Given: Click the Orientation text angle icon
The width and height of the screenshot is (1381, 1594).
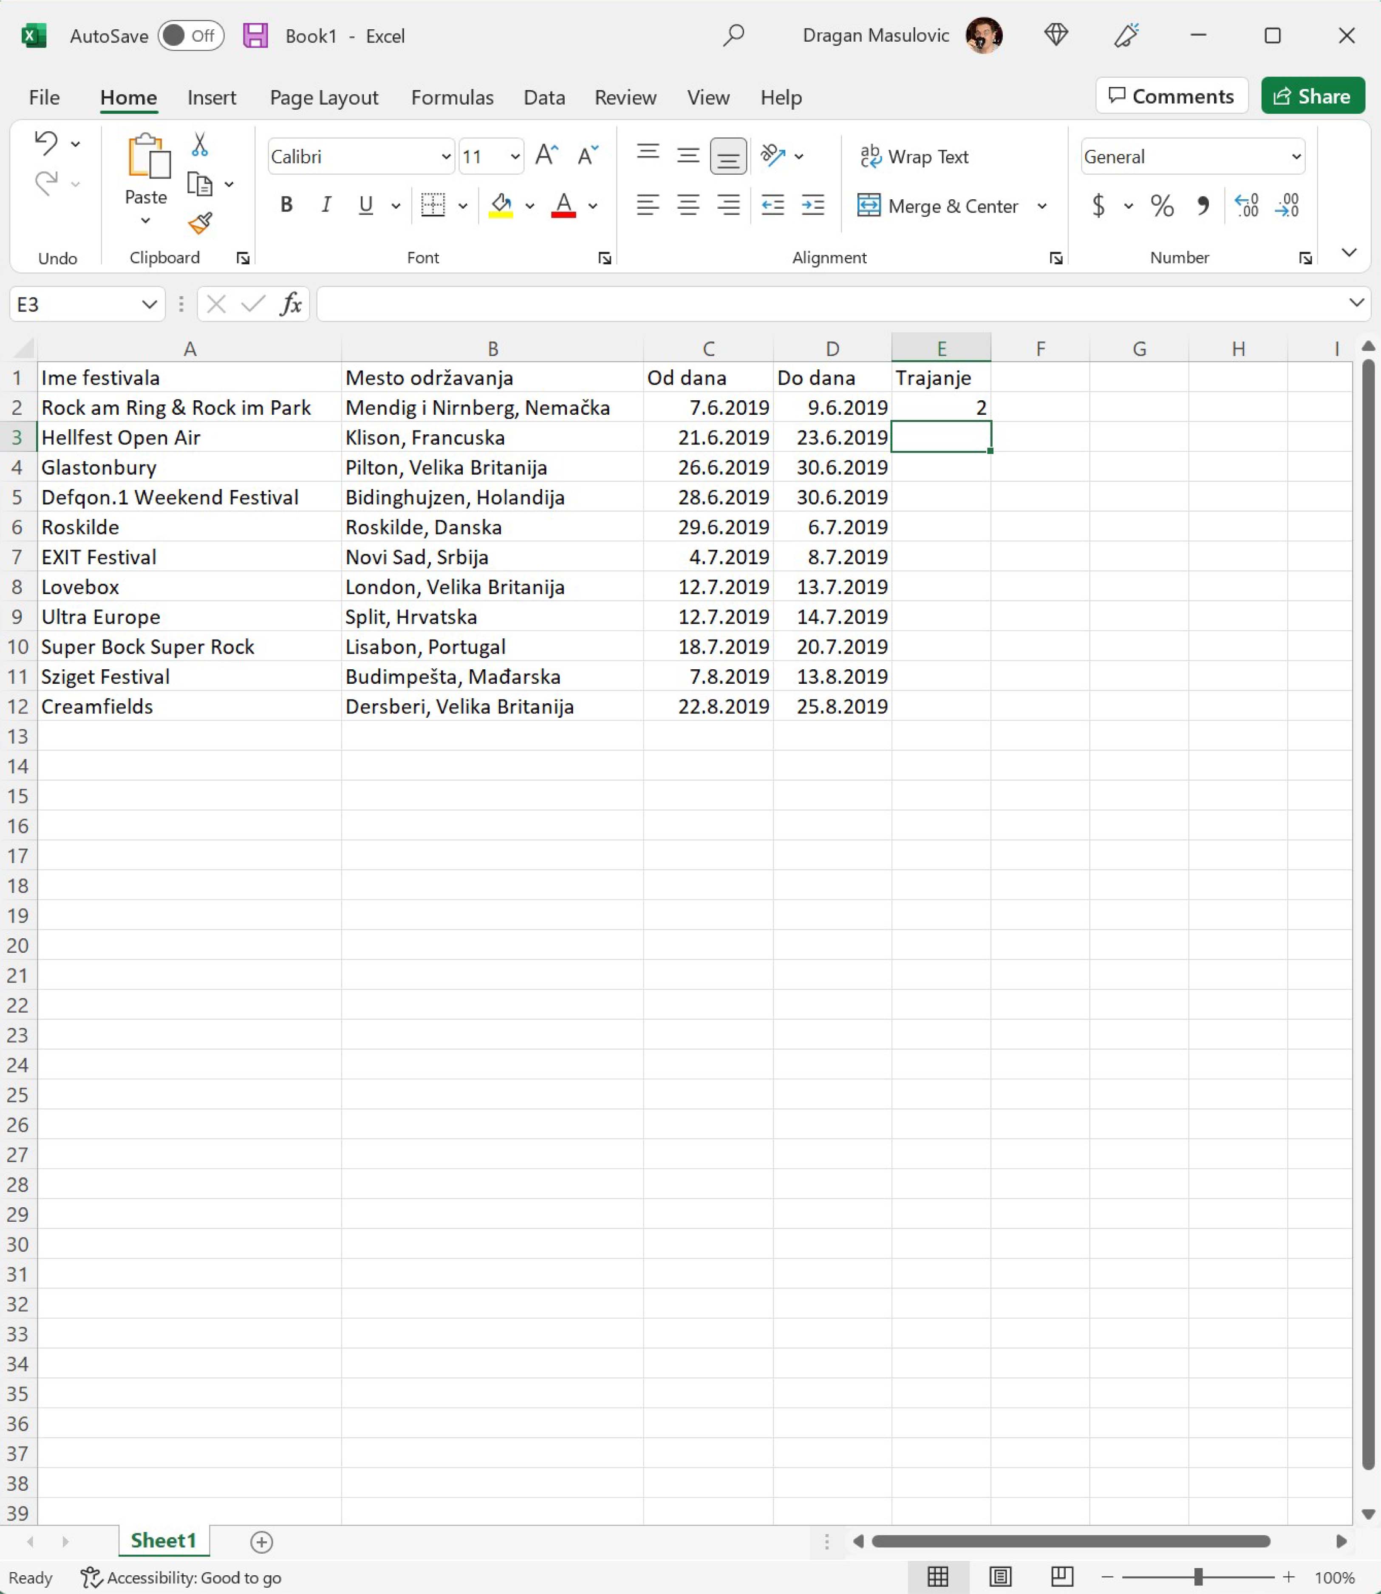Looking at the screenshot, I should 772,156.
